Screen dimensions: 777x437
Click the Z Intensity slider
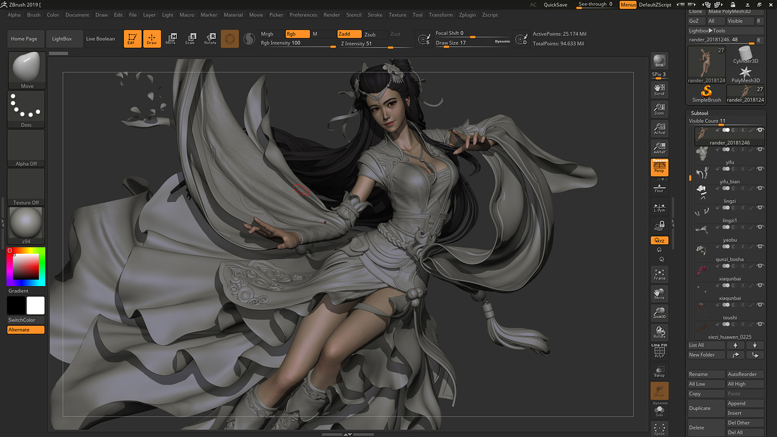pyautogui.click(x=372, y=44)
